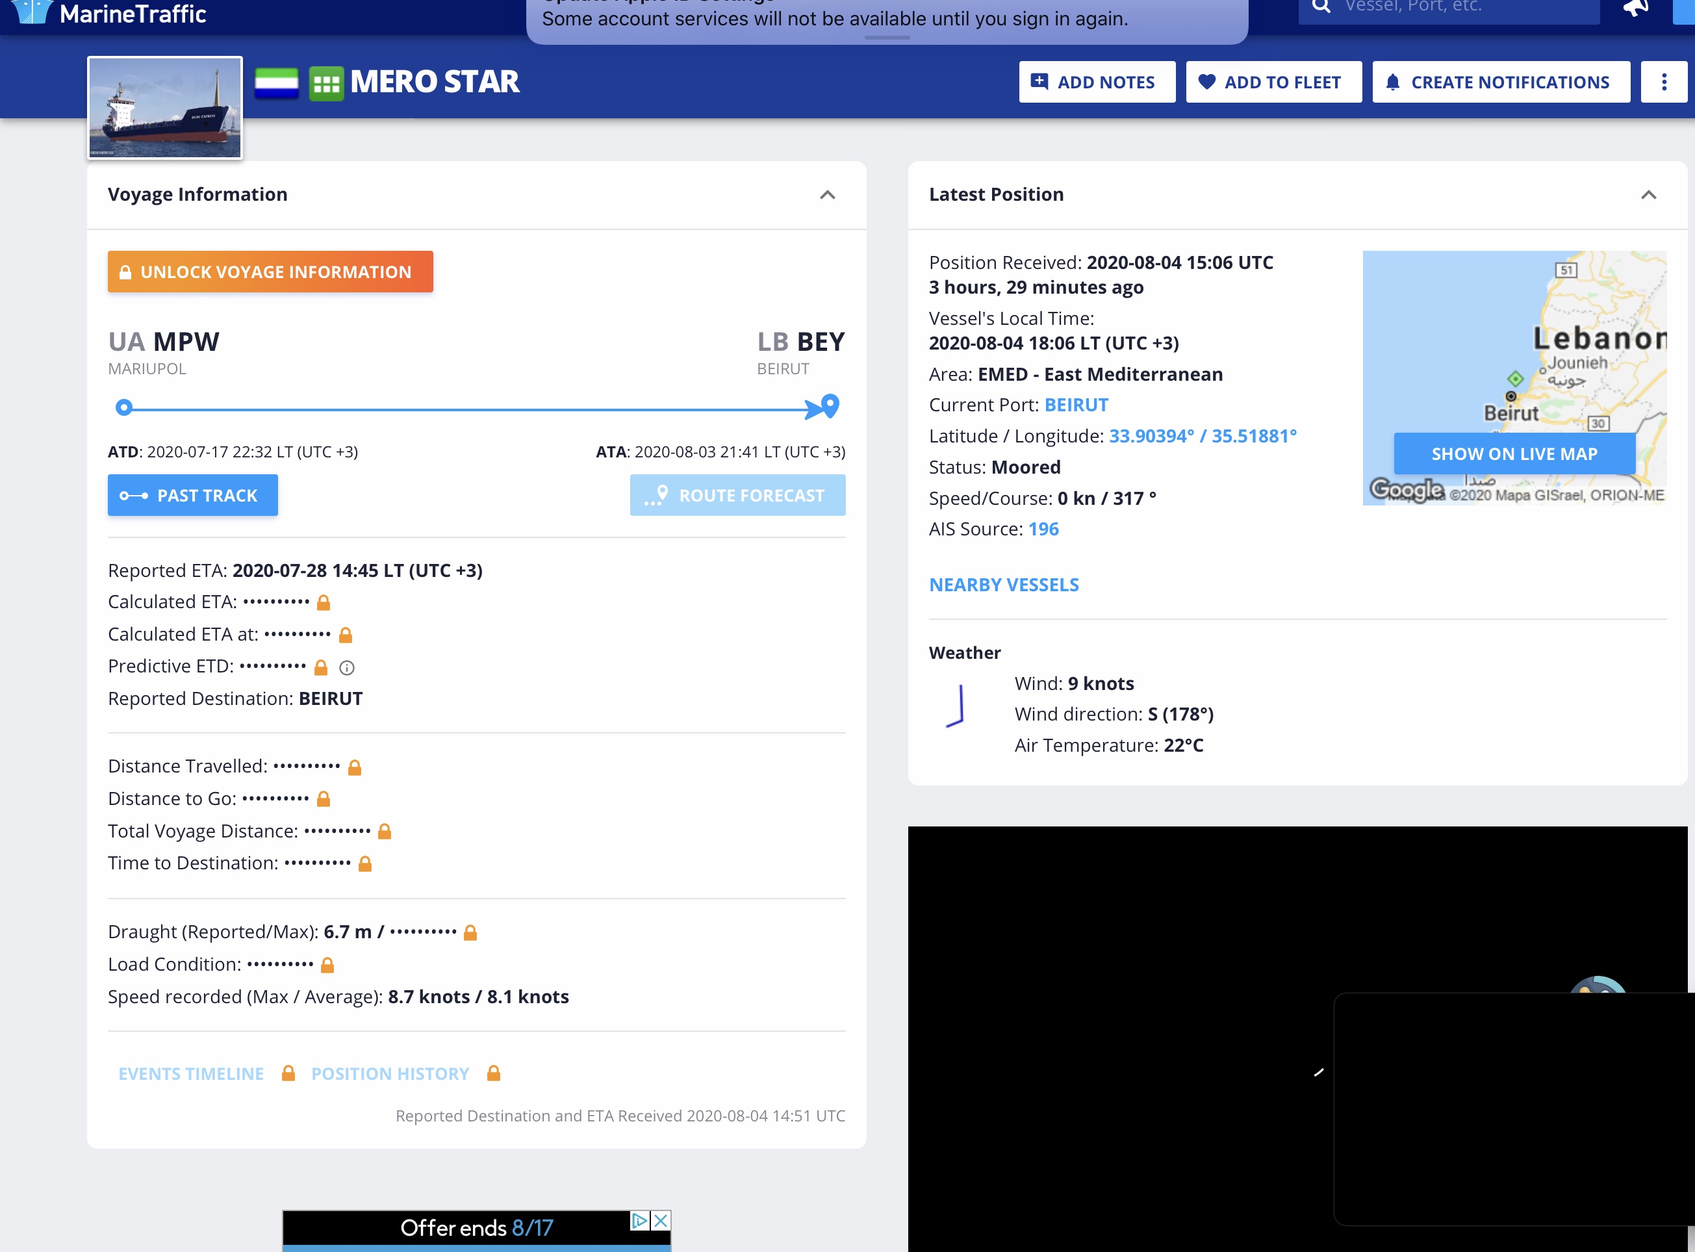Viewport: 1695px width, 1252px height.
Task: Open the MERO STAR ship photo thumbnail
Action: [x=165, y=108]
